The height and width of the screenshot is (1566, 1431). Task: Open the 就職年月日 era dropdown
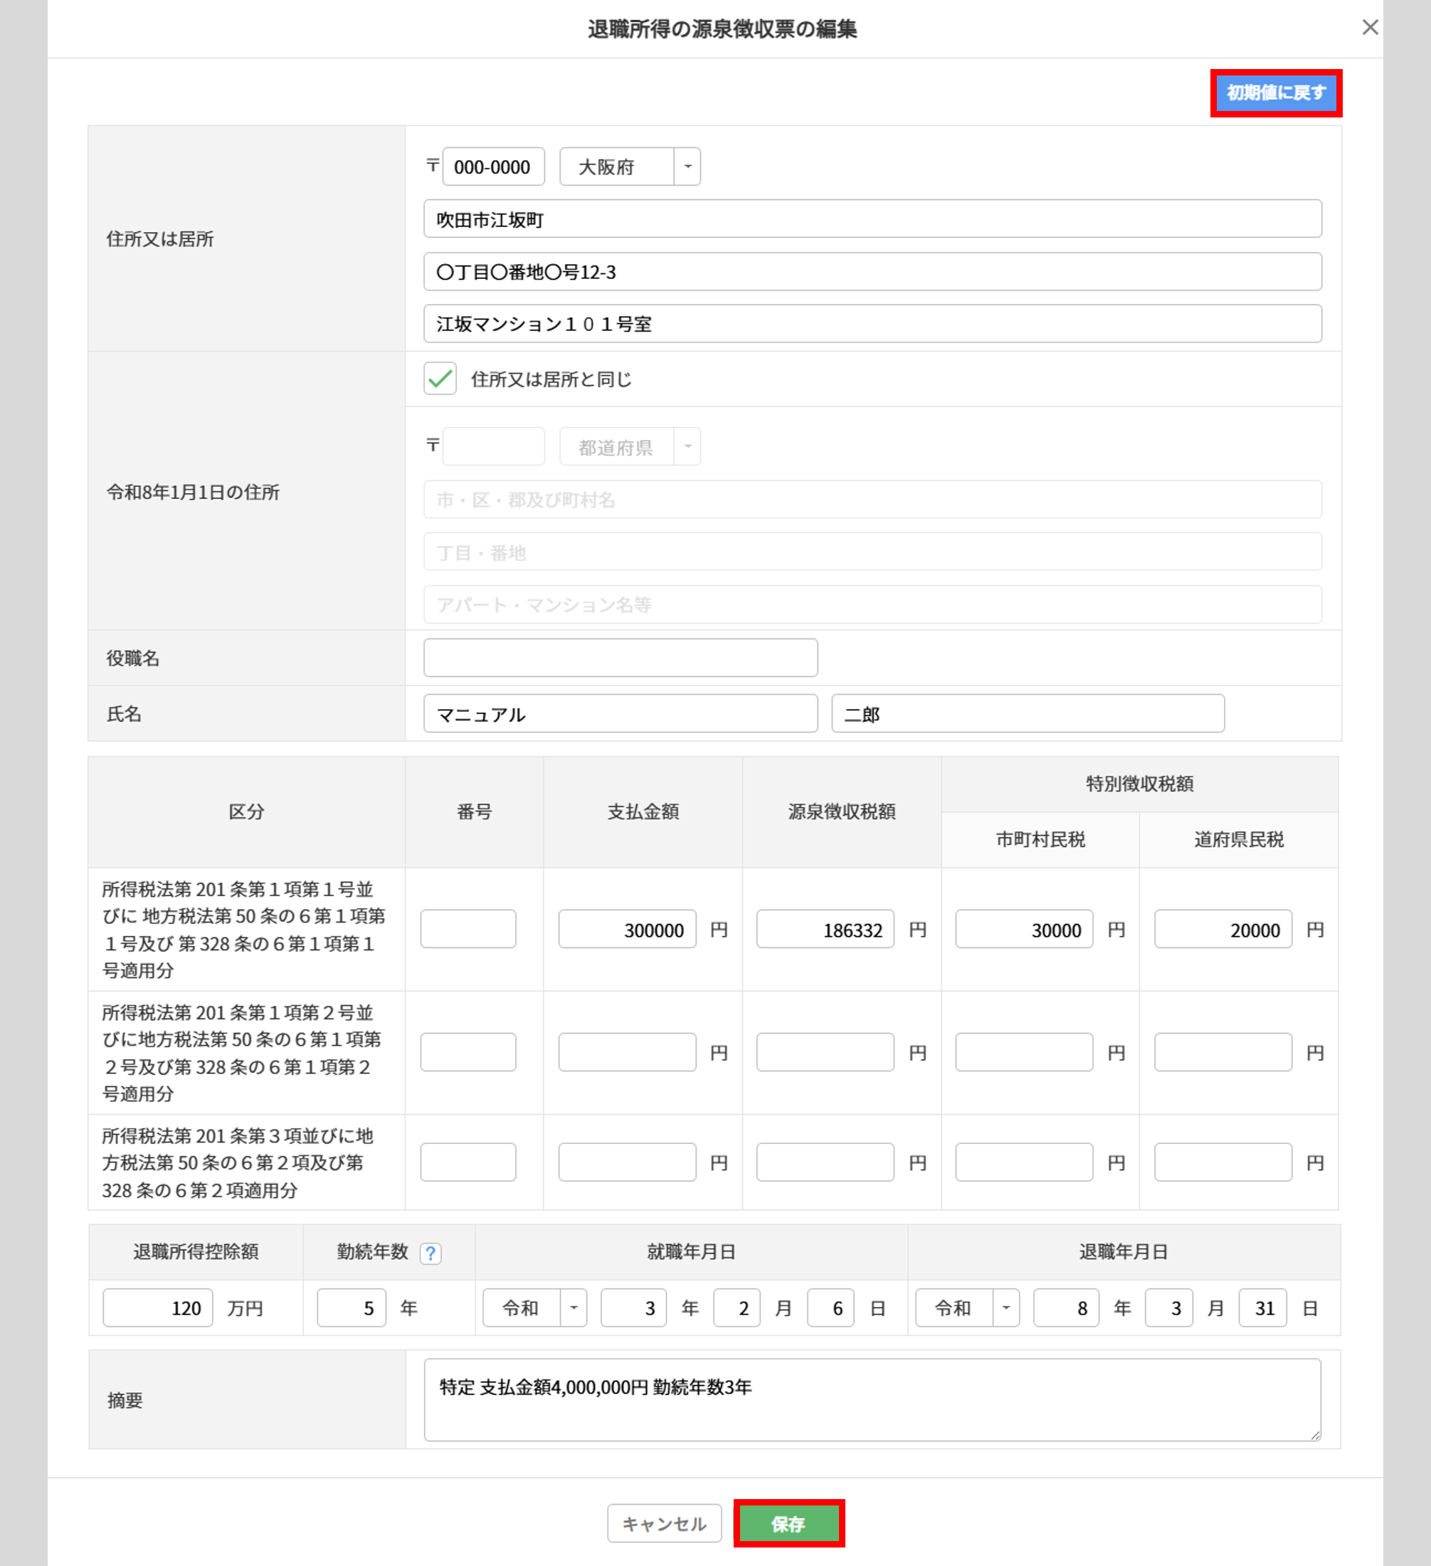[x=534, y=1308]
